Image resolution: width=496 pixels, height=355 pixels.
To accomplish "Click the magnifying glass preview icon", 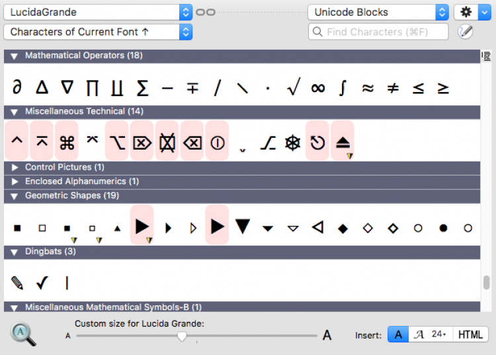I will pos(23,333).
